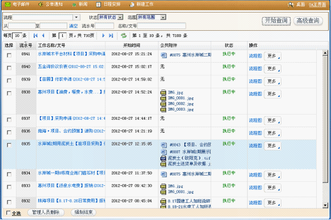The height and width of the screenshot is (220, 331).
Task: Go to next page arrow icon
Action: tap(103, 35)
